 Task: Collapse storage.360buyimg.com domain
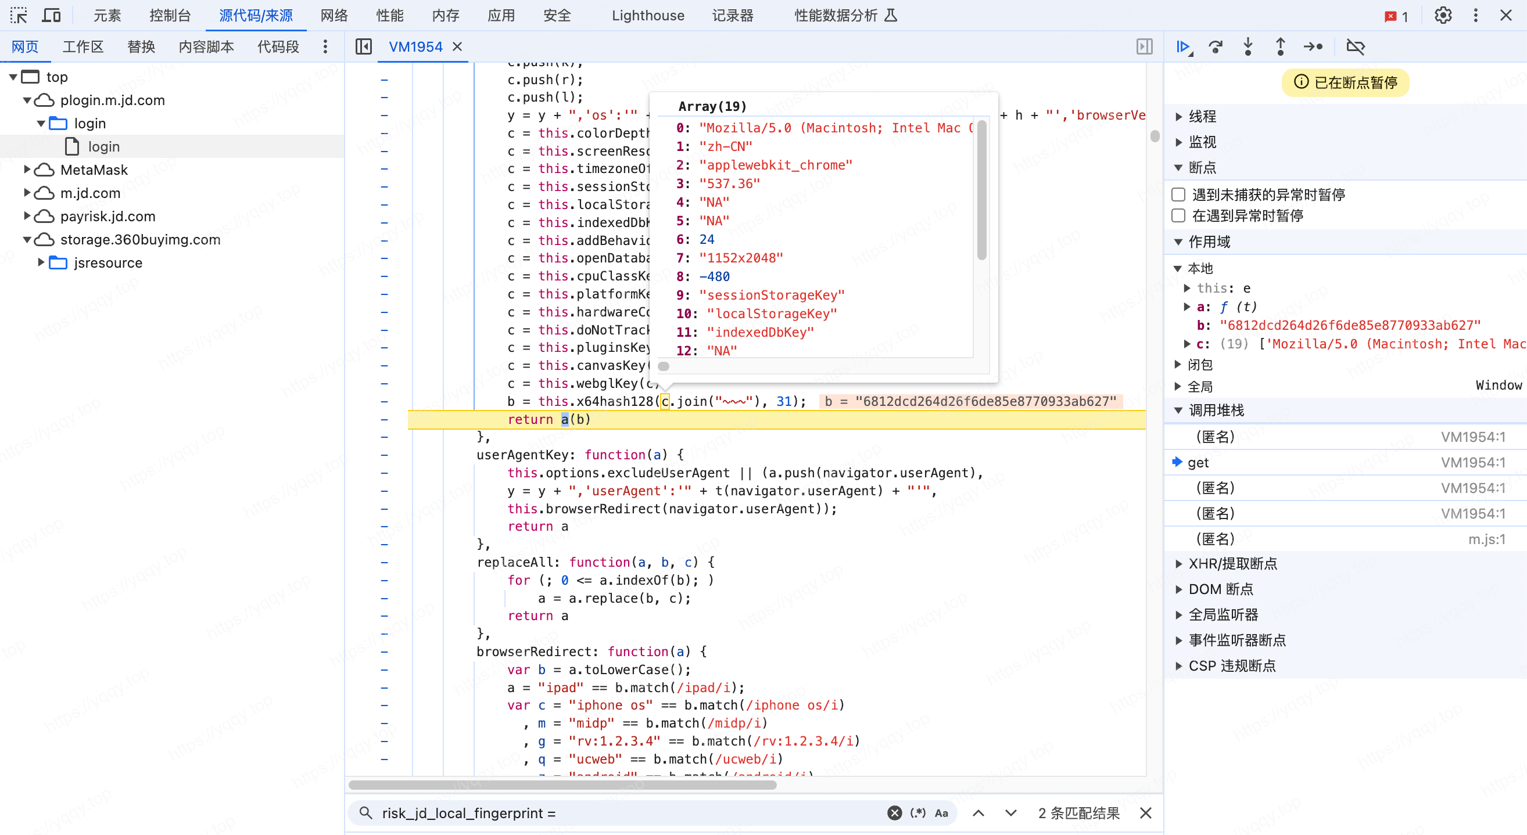click(27, 239)
